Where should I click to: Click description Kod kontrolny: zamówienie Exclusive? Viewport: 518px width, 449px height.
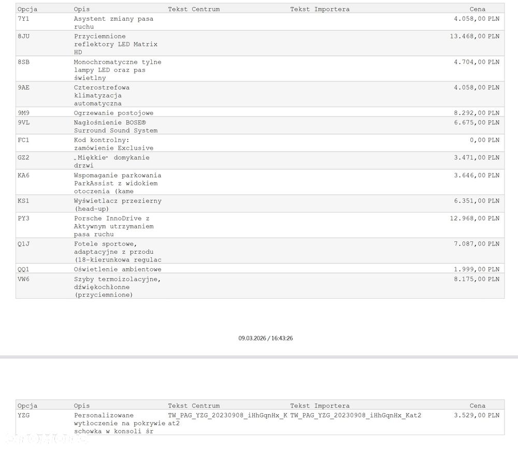coord(113,144)
